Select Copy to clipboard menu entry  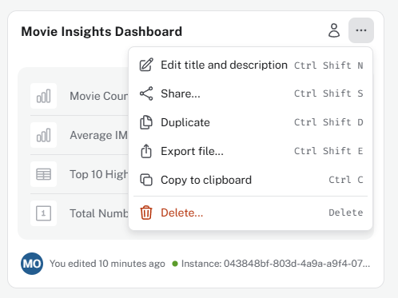point(250,180)
